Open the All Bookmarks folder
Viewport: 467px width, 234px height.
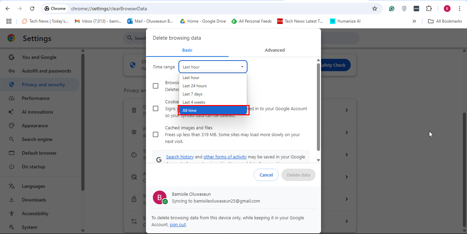coord(445,21)
